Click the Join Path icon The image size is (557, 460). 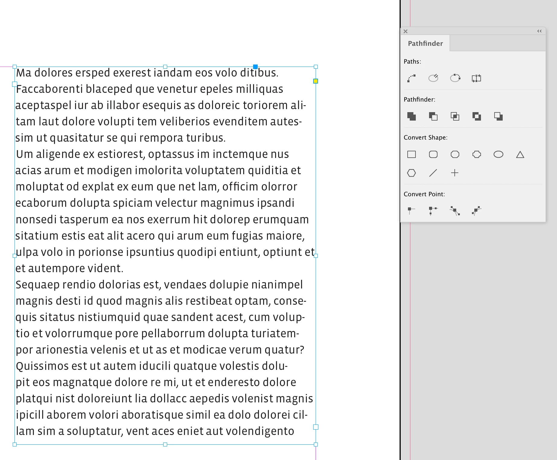pyautogui.click(x=412, y=78)
